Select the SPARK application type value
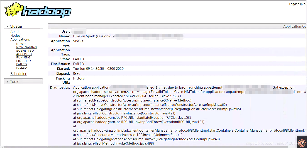This screenshot has width=307, height=148. pos(78,41)
